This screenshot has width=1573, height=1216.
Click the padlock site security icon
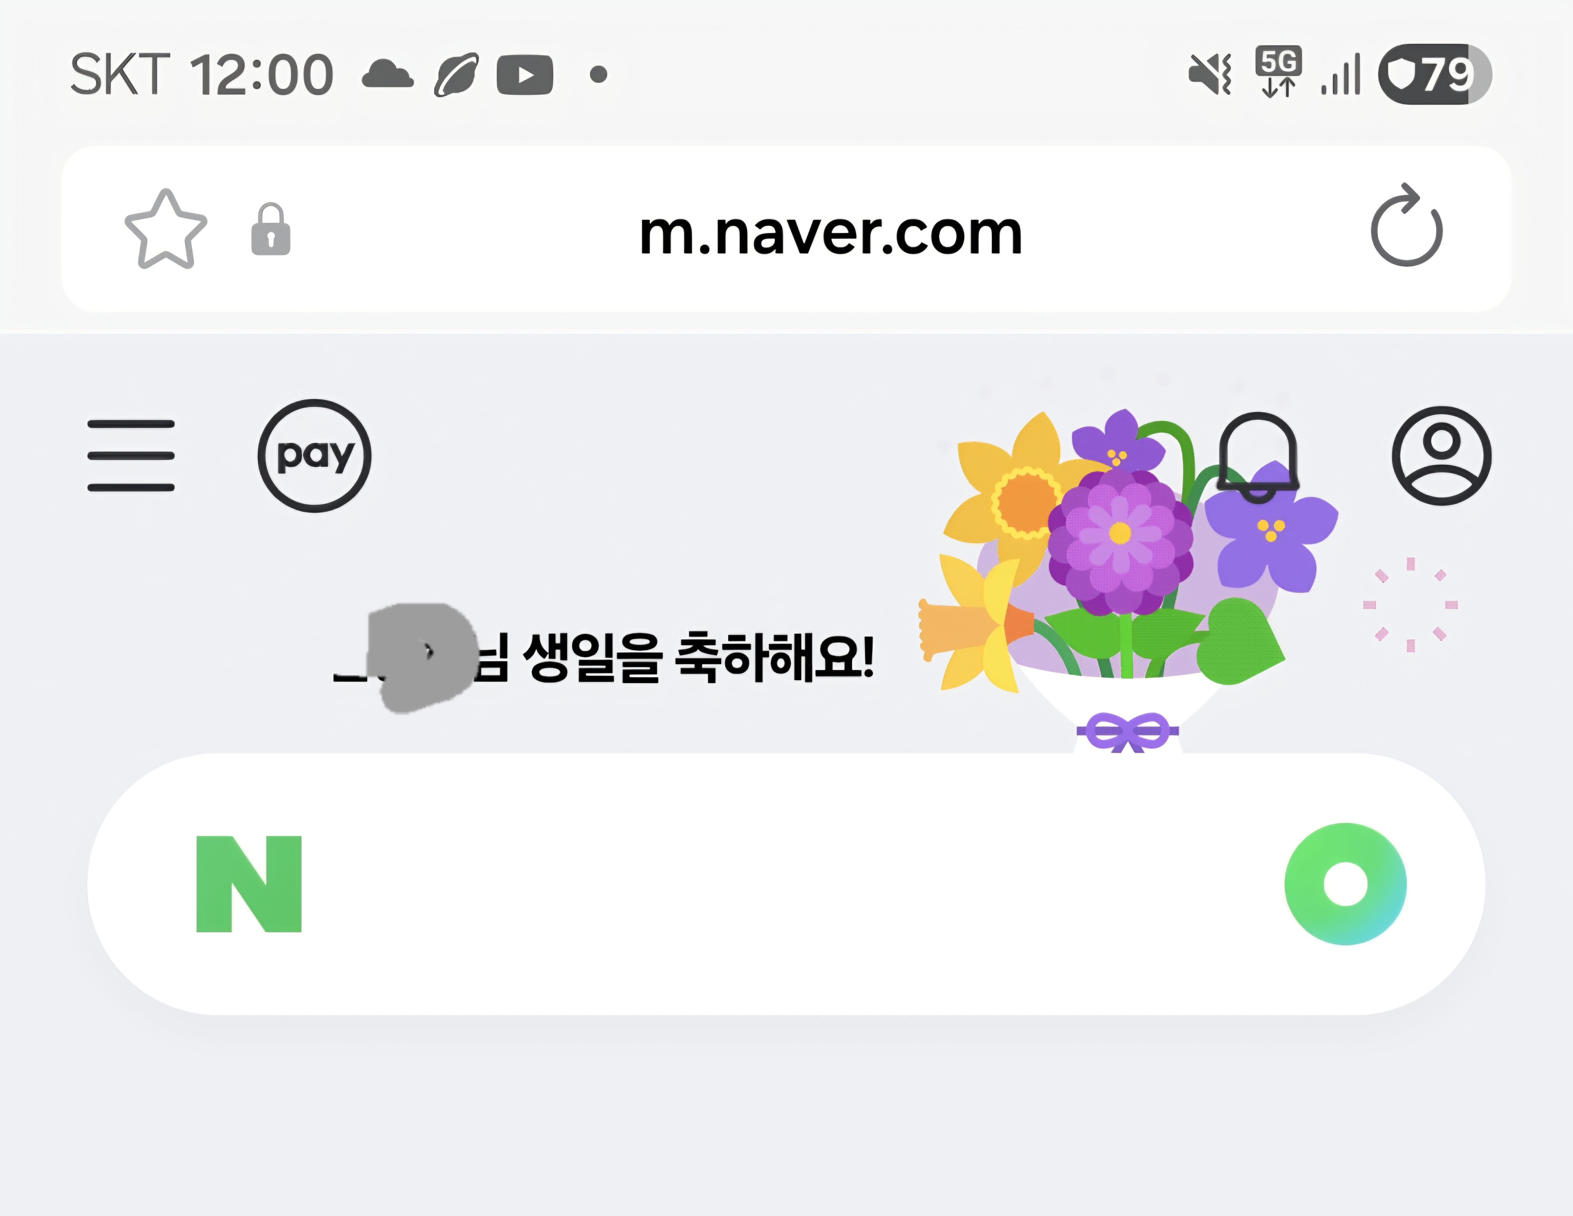(271, 230)
